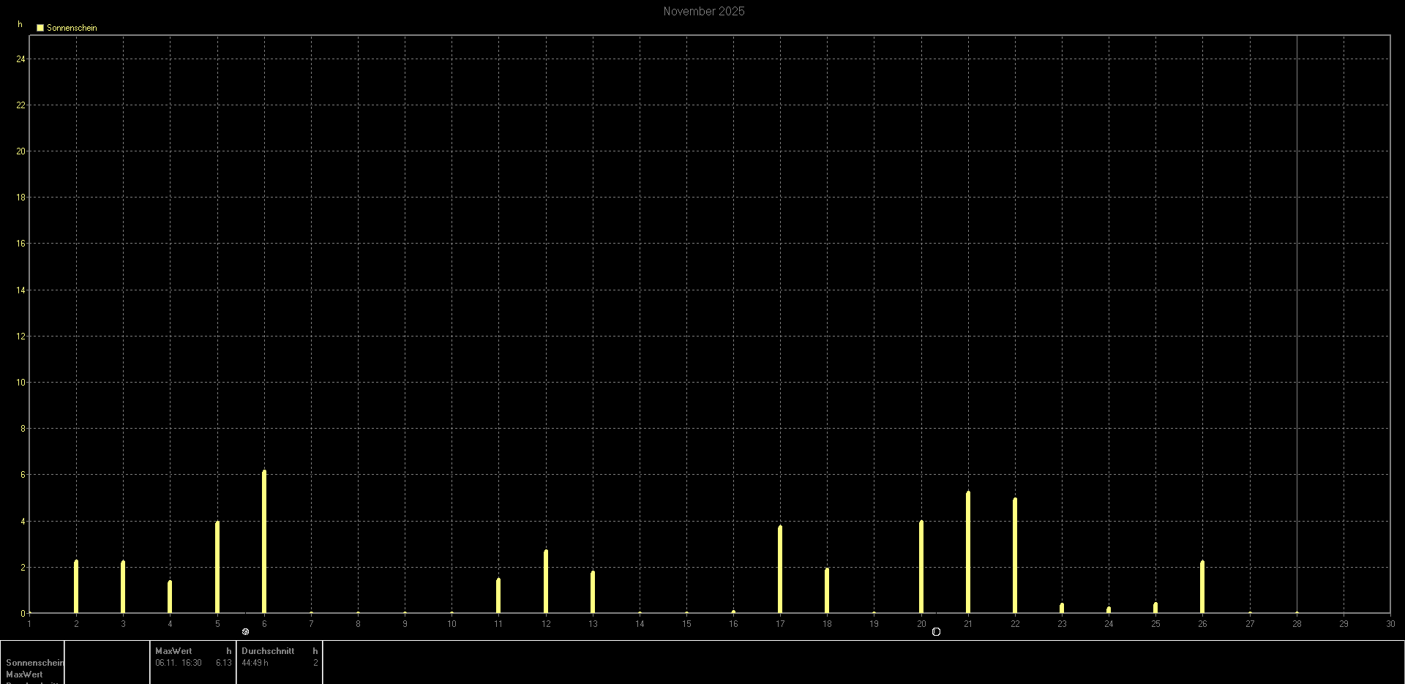1405x684 pixels.
Task: Click the new moon icon near day 20
Action: tap(936, 631)
